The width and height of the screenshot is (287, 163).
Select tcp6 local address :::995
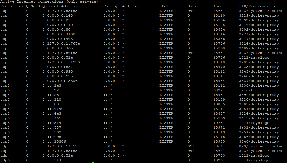[x=54, y=137]
